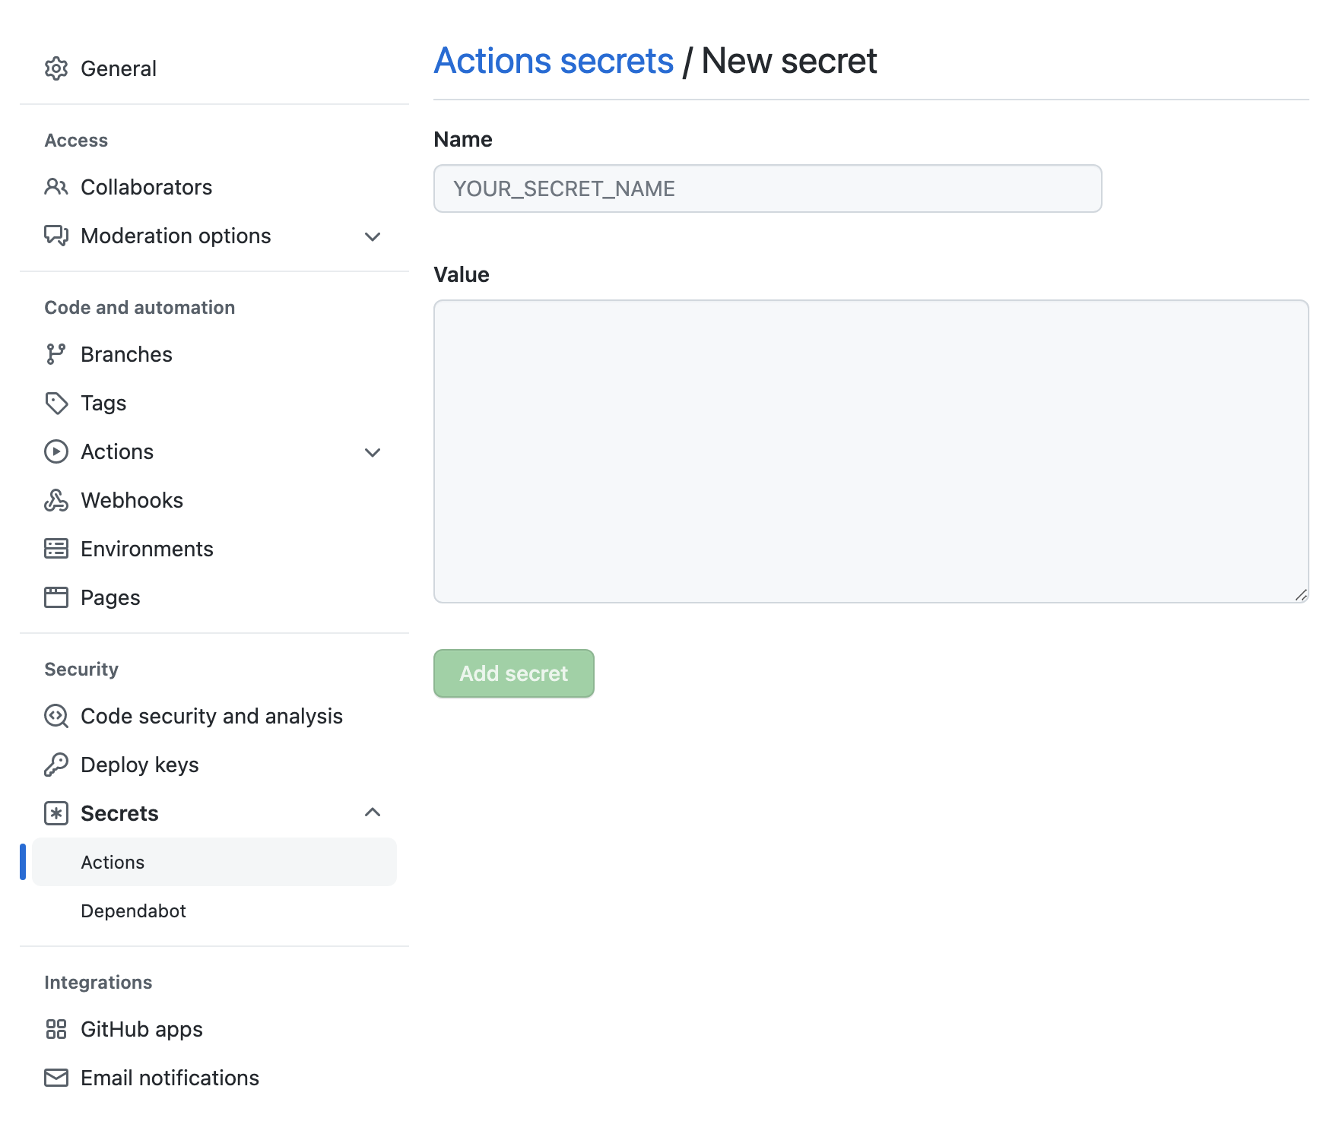Select the Pages icon
The image size is (1320, 1140).
coord(56,597)
